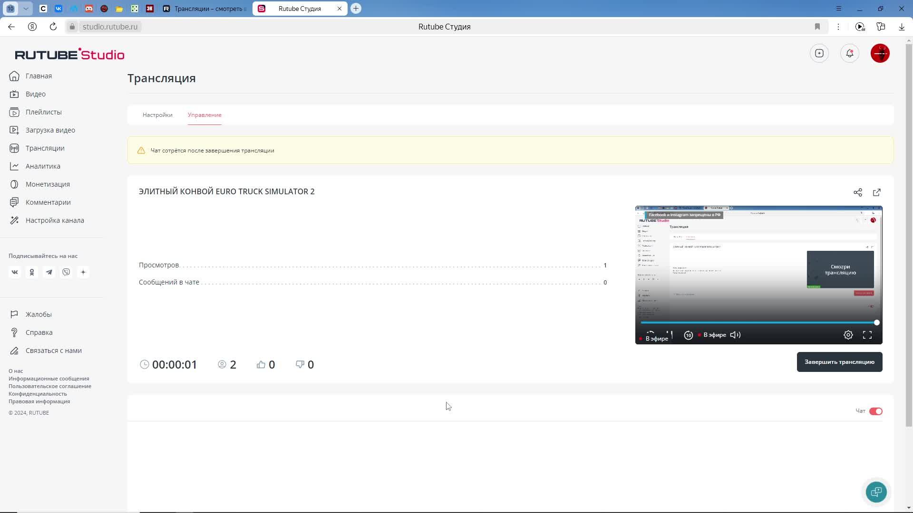Viewport: 913px width, 513px height.
Task: Open the support chat bubble
Action: pyautogui.click(x=876, y=492)
